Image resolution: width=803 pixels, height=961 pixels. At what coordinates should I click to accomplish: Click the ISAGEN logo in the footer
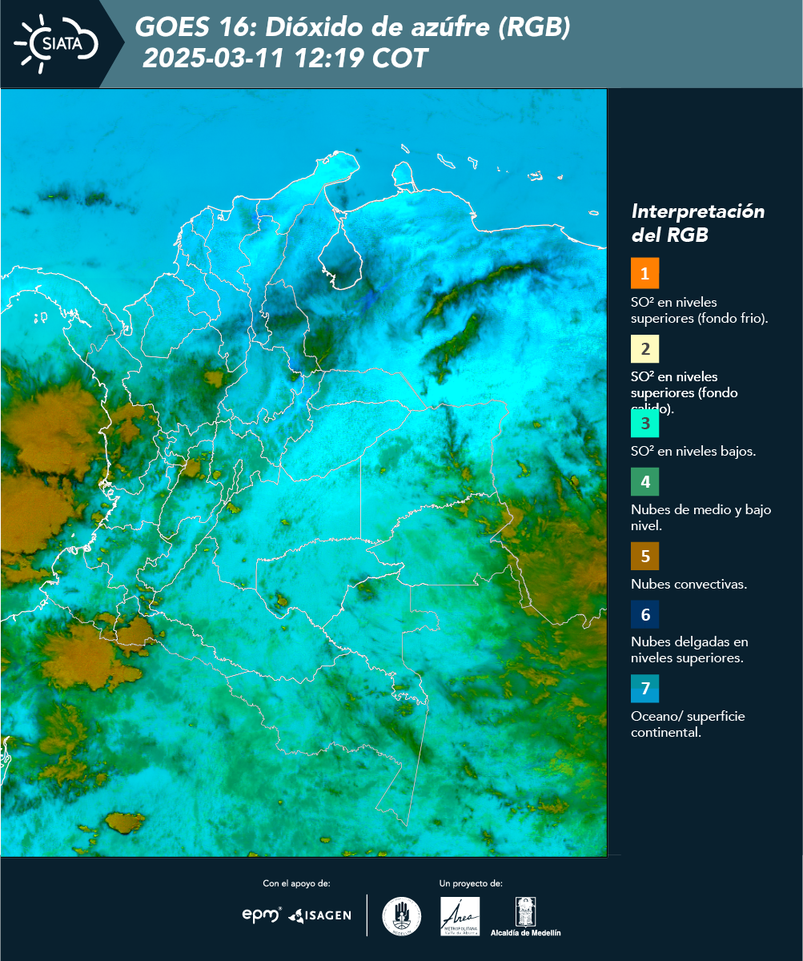319,915
